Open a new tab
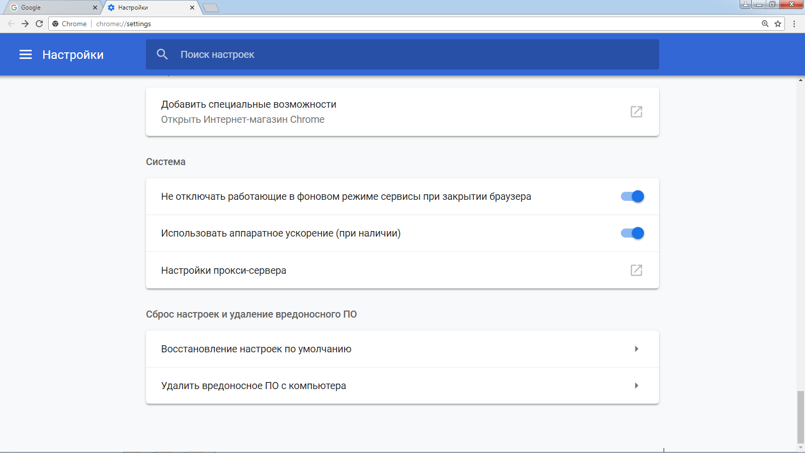 211,8
